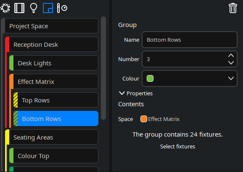Click the Name field containing Bottom Rows
Image resolution: width=243 pixels, height=172 pixels.
tap(189, 40)
